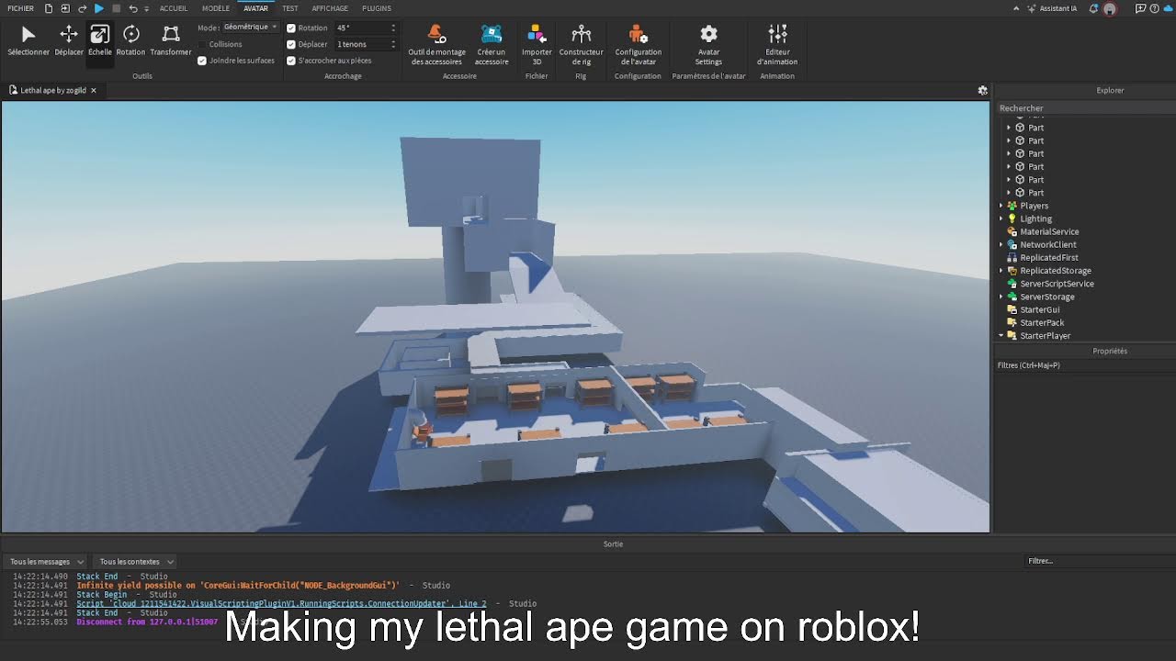Open Tous les contextes dropdown
This screenshot has height=661, width=1176.
point(136,561)
